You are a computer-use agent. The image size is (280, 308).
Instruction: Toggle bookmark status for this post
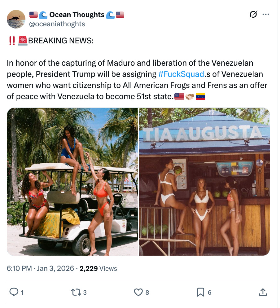pyautogui.click(x=201, y=292)
